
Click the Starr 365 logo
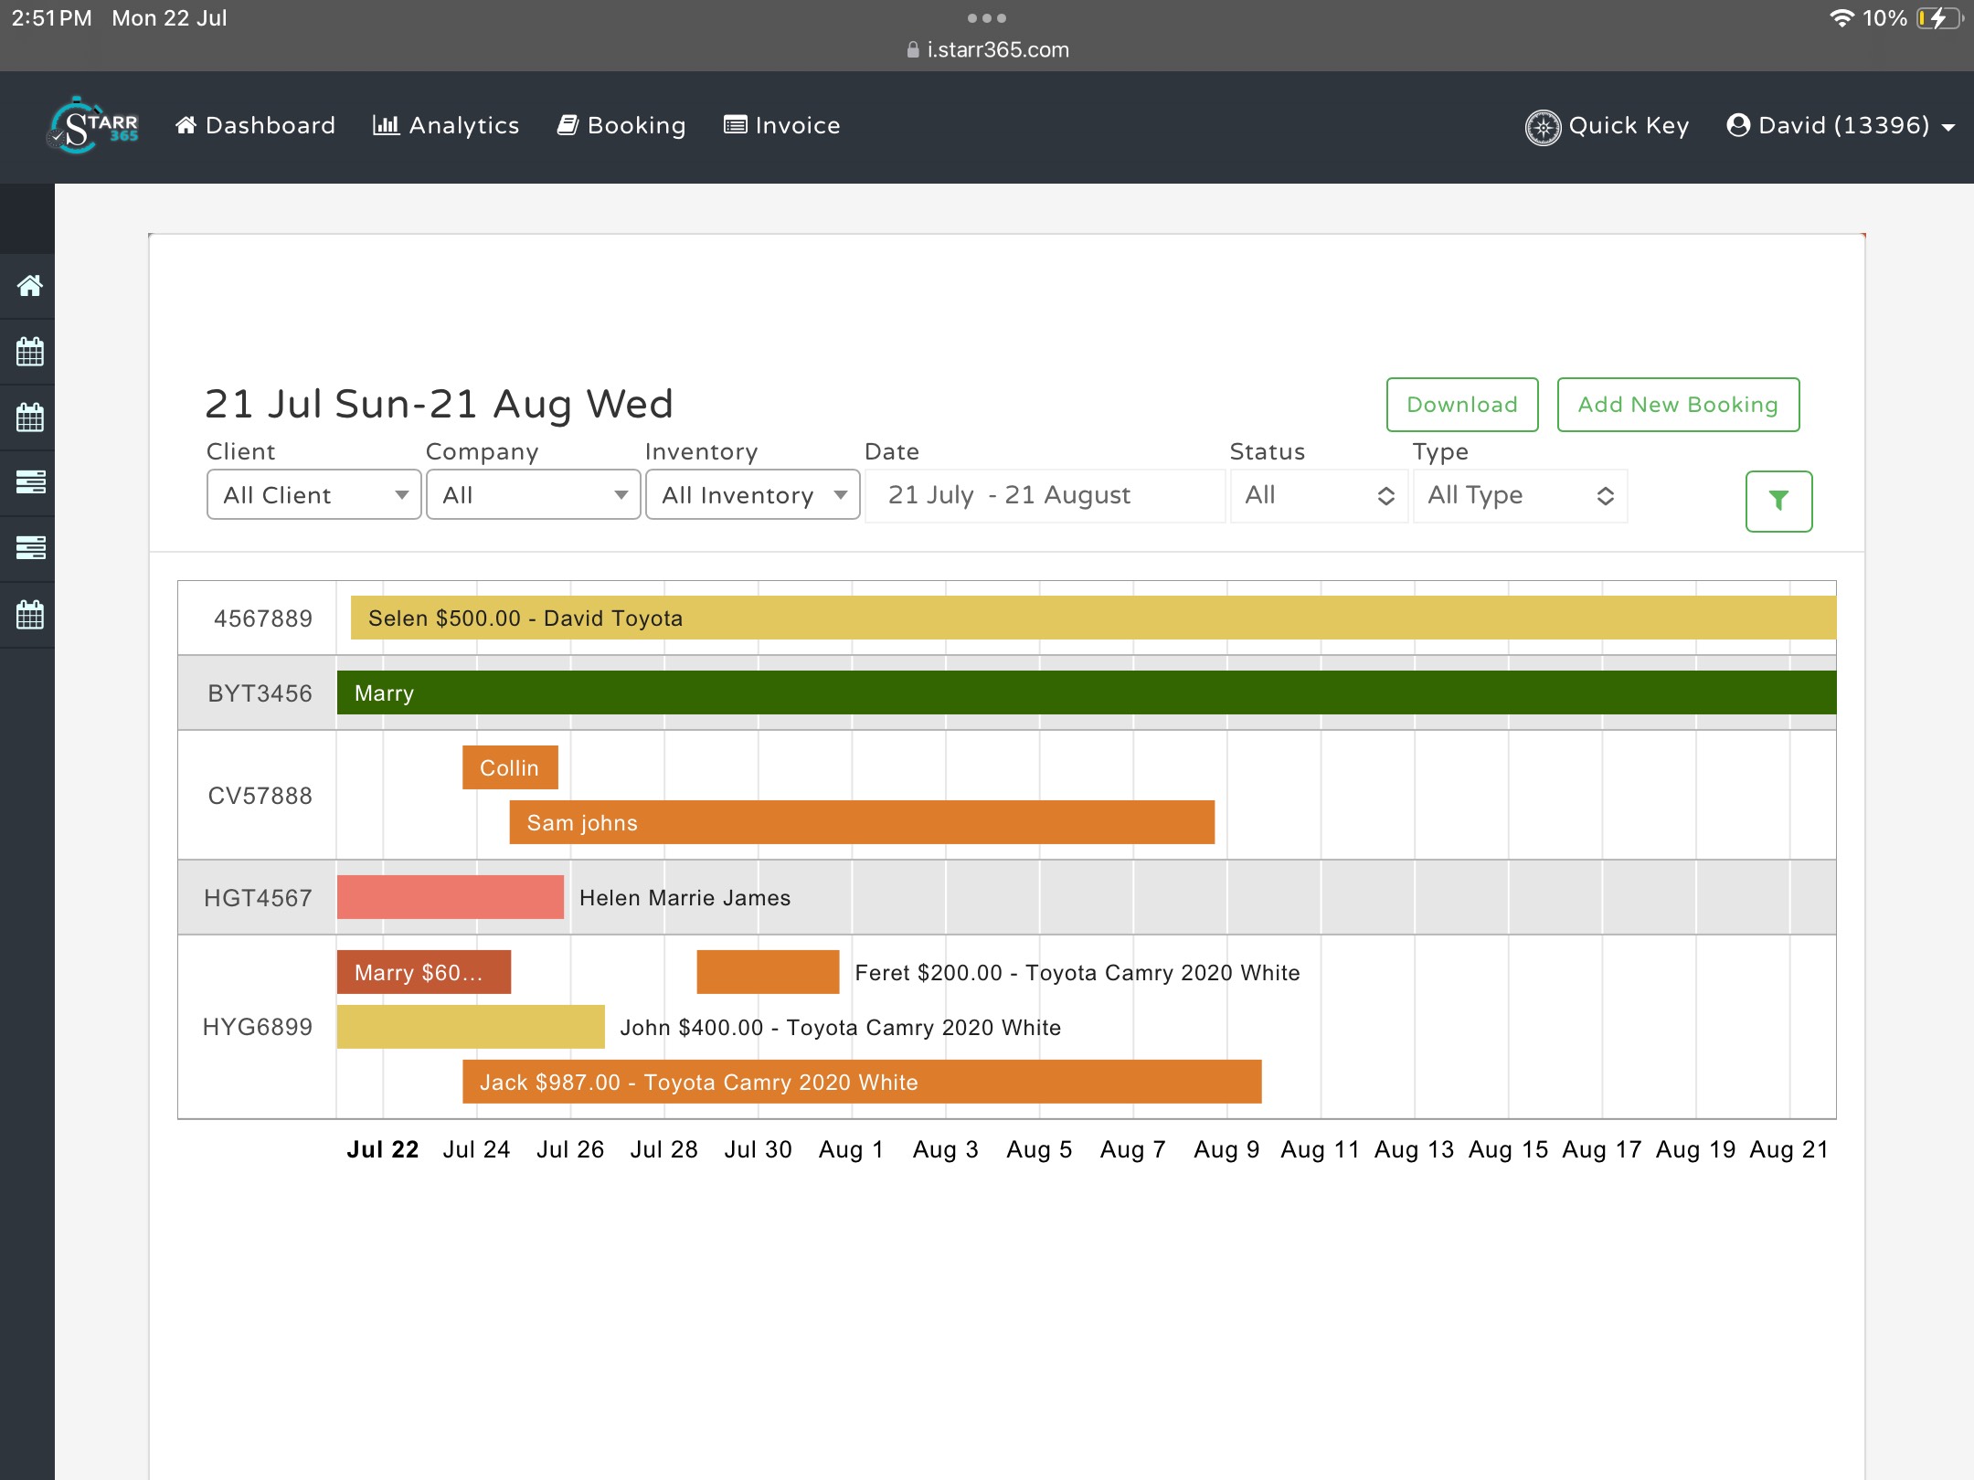93,126
